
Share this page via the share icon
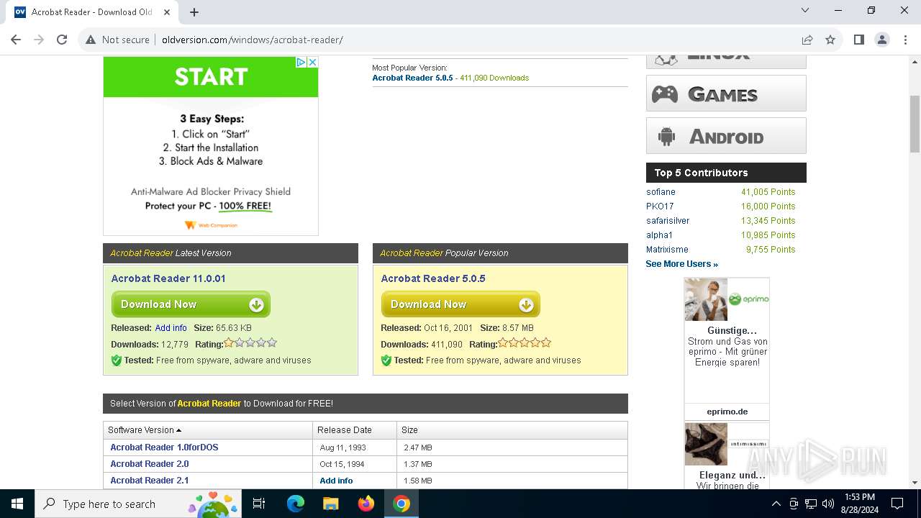click(807, 40)
